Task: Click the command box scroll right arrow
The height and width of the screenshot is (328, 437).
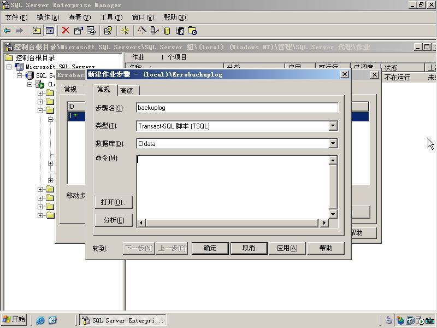Action: [324, 222]
